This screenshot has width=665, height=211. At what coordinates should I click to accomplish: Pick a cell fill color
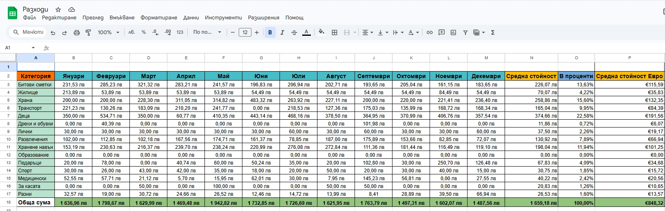[322, 32]
